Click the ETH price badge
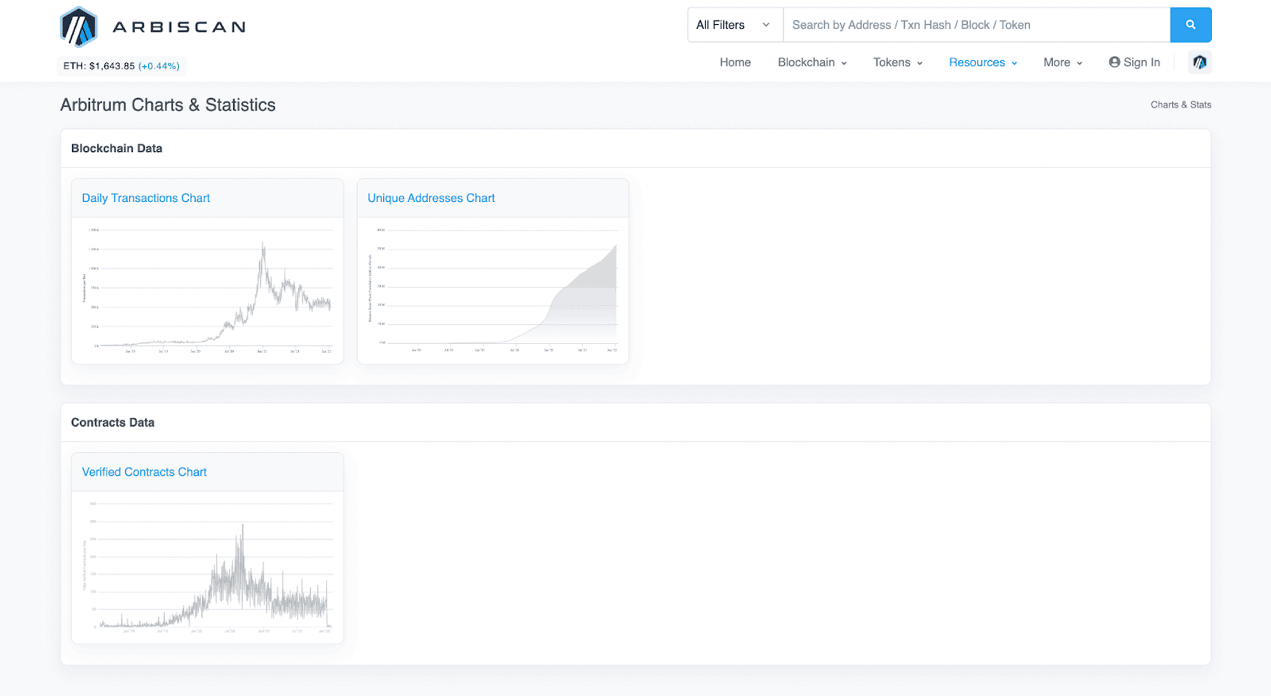The width and height of the screenshot is (1271, 696). 121,66
